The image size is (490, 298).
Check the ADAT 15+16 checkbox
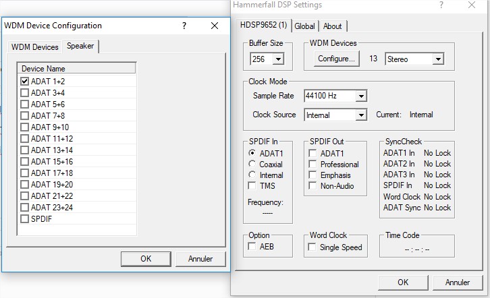tap(24, 162)
